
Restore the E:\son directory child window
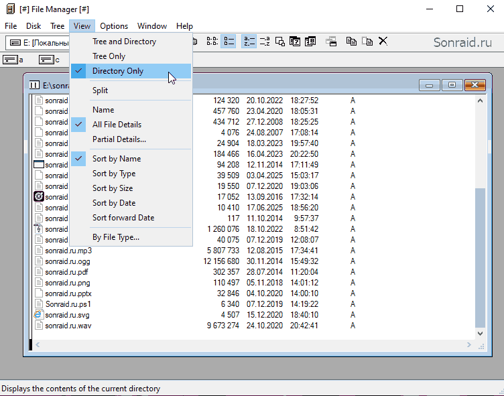(452, 85)
